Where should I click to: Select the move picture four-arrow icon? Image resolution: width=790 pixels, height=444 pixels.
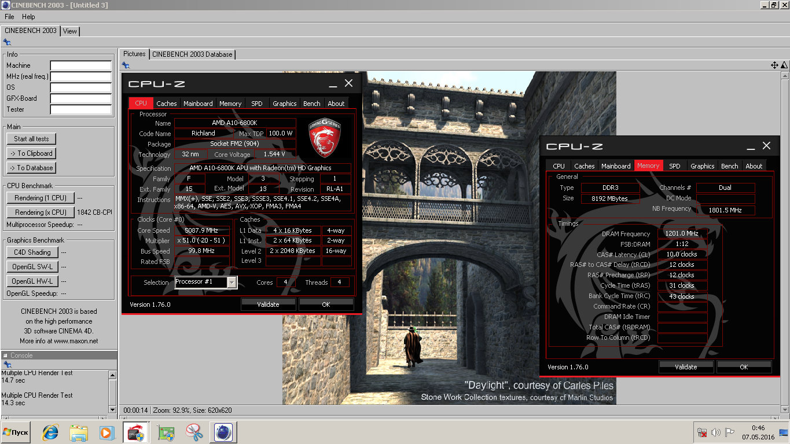coord(774,65)
